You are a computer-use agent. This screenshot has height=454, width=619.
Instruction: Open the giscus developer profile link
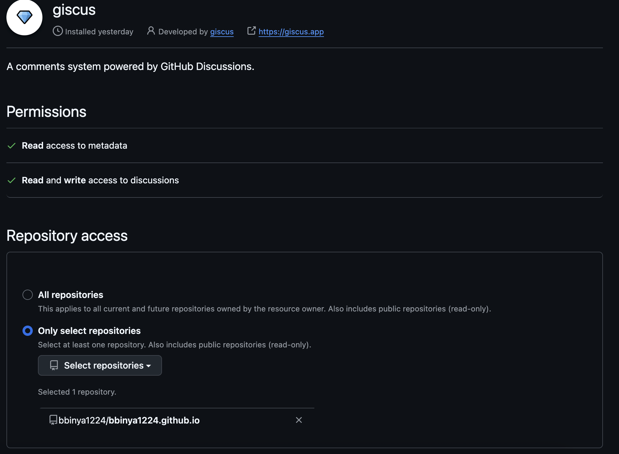click(x=222, y=31)
